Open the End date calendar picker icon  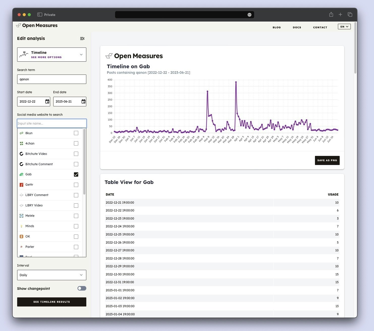click(x=84, y=102)
